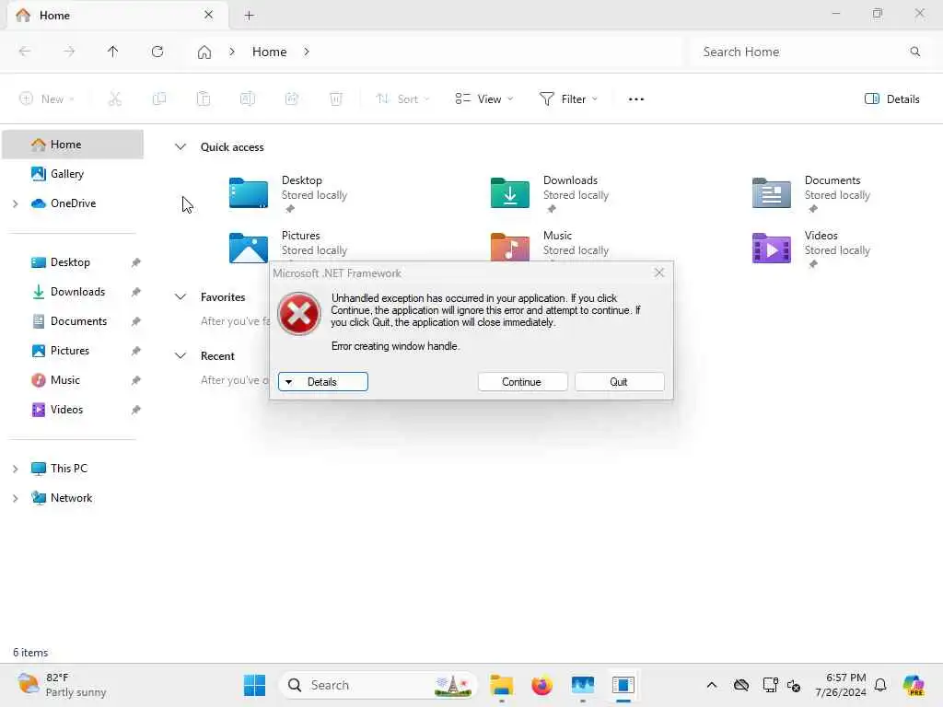Select the Pictures folder in Quick access
The image size is (943, 707).
coord(288,244)
